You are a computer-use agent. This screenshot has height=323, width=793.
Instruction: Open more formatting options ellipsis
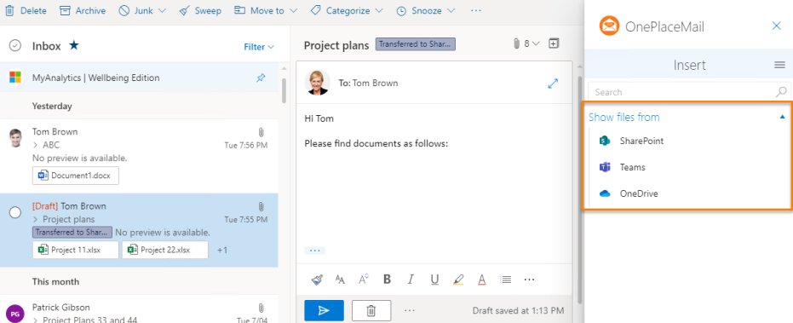pyautogui.click(x=530, y=280)
